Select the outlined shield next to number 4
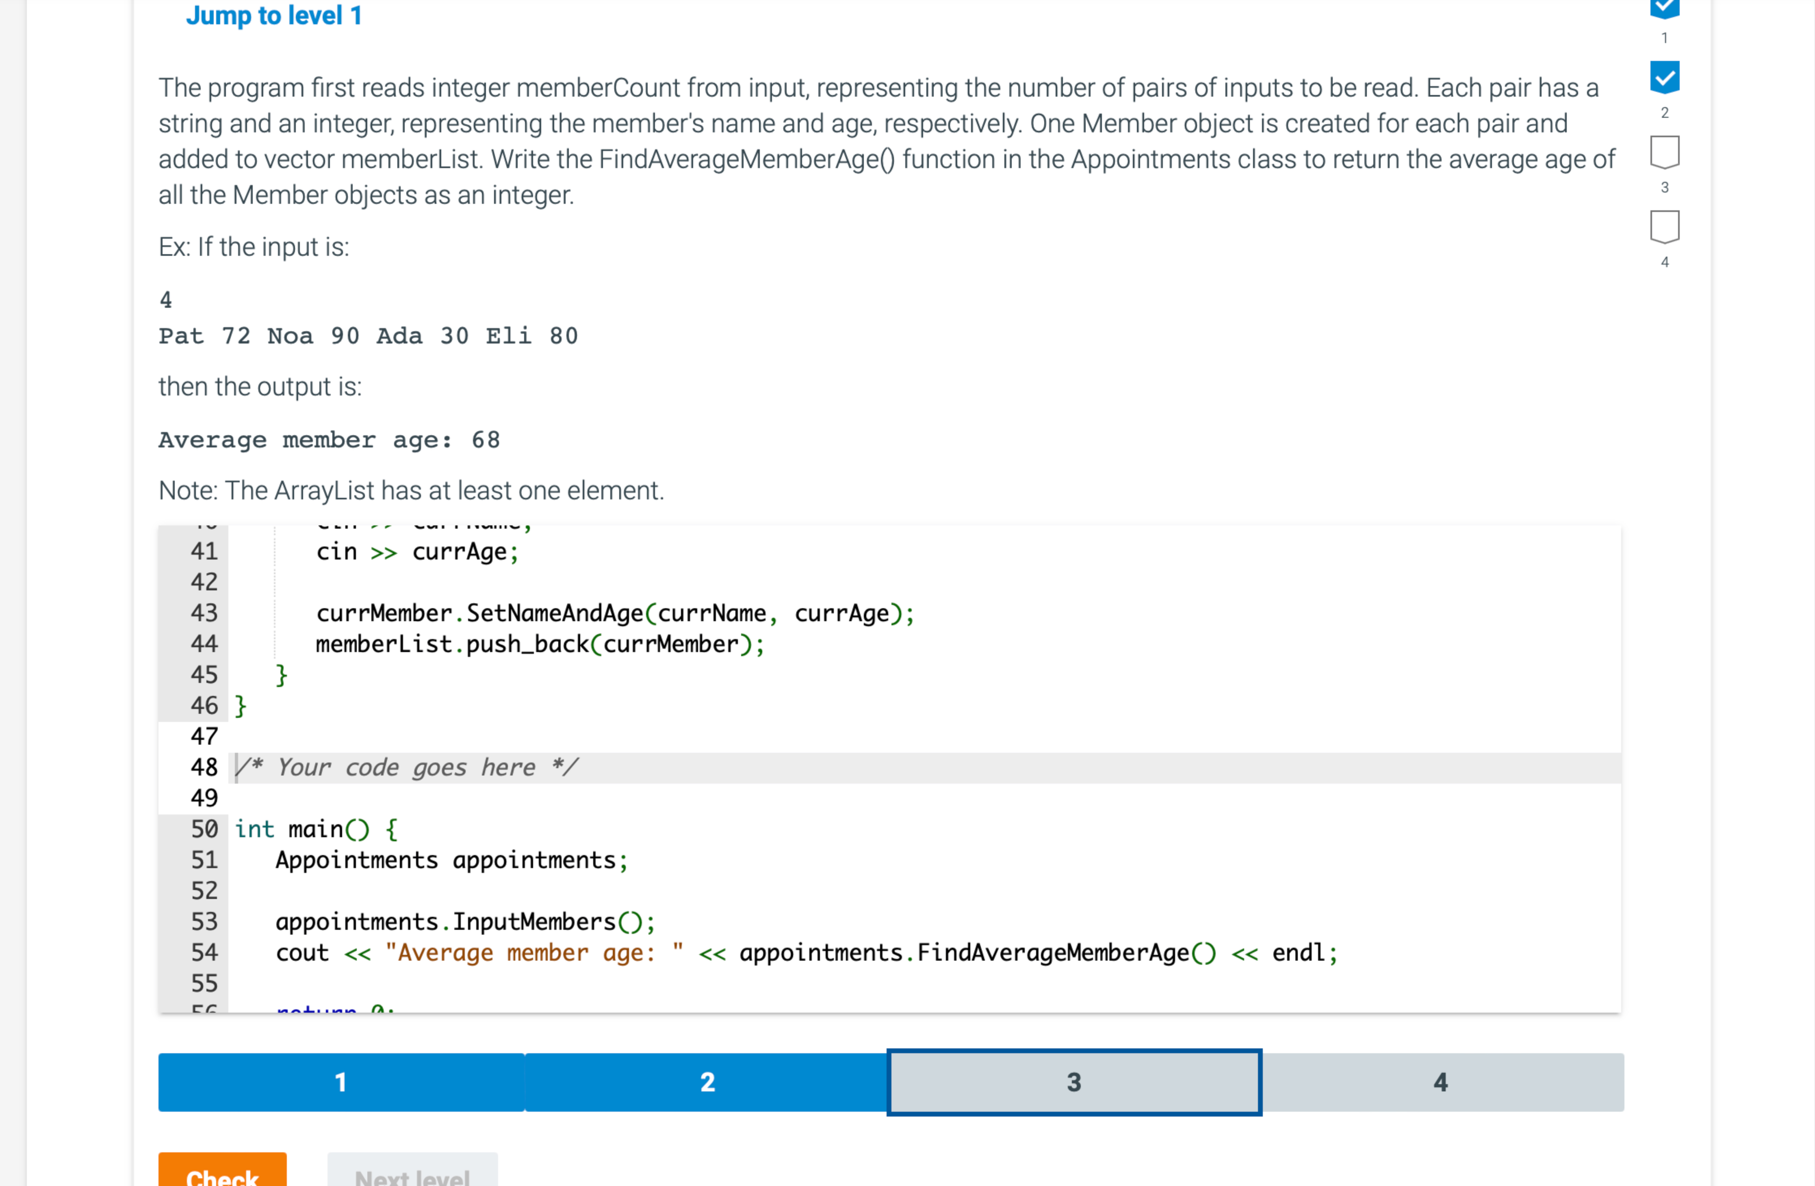 [x=1665, y=226]
